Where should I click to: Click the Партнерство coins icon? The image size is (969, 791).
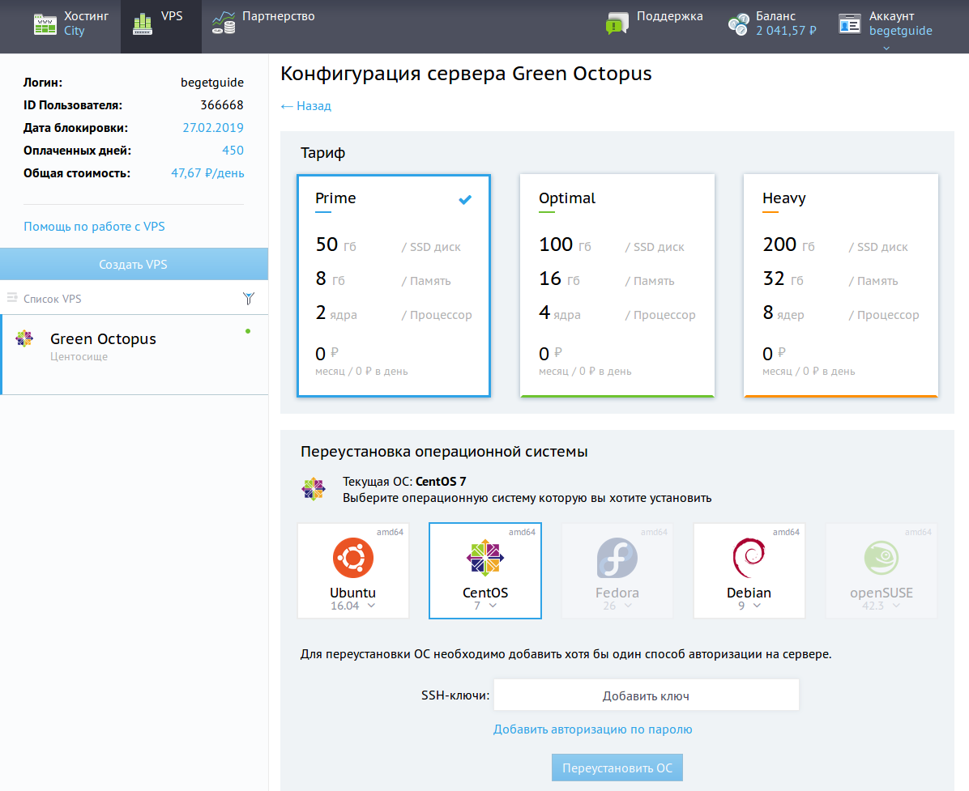point(223,23)
